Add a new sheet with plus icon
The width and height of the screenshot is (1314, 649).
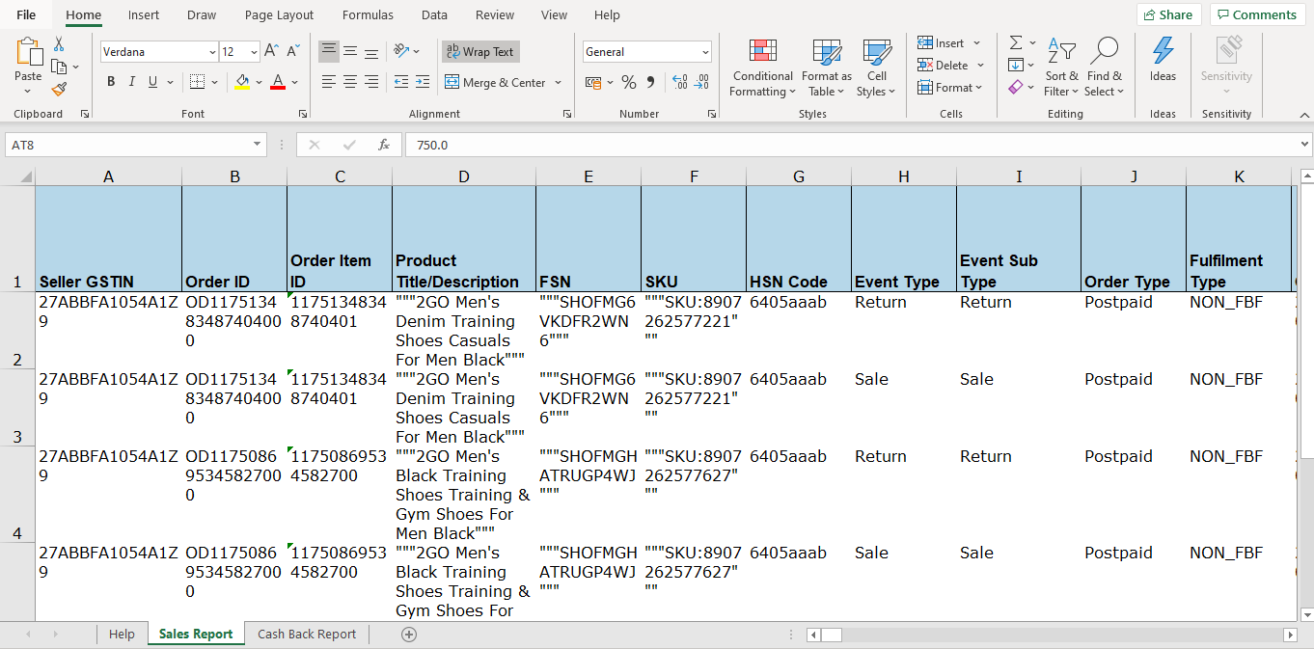coord(409,634)
